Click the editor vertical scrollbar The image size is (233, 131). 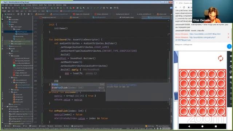169,65
